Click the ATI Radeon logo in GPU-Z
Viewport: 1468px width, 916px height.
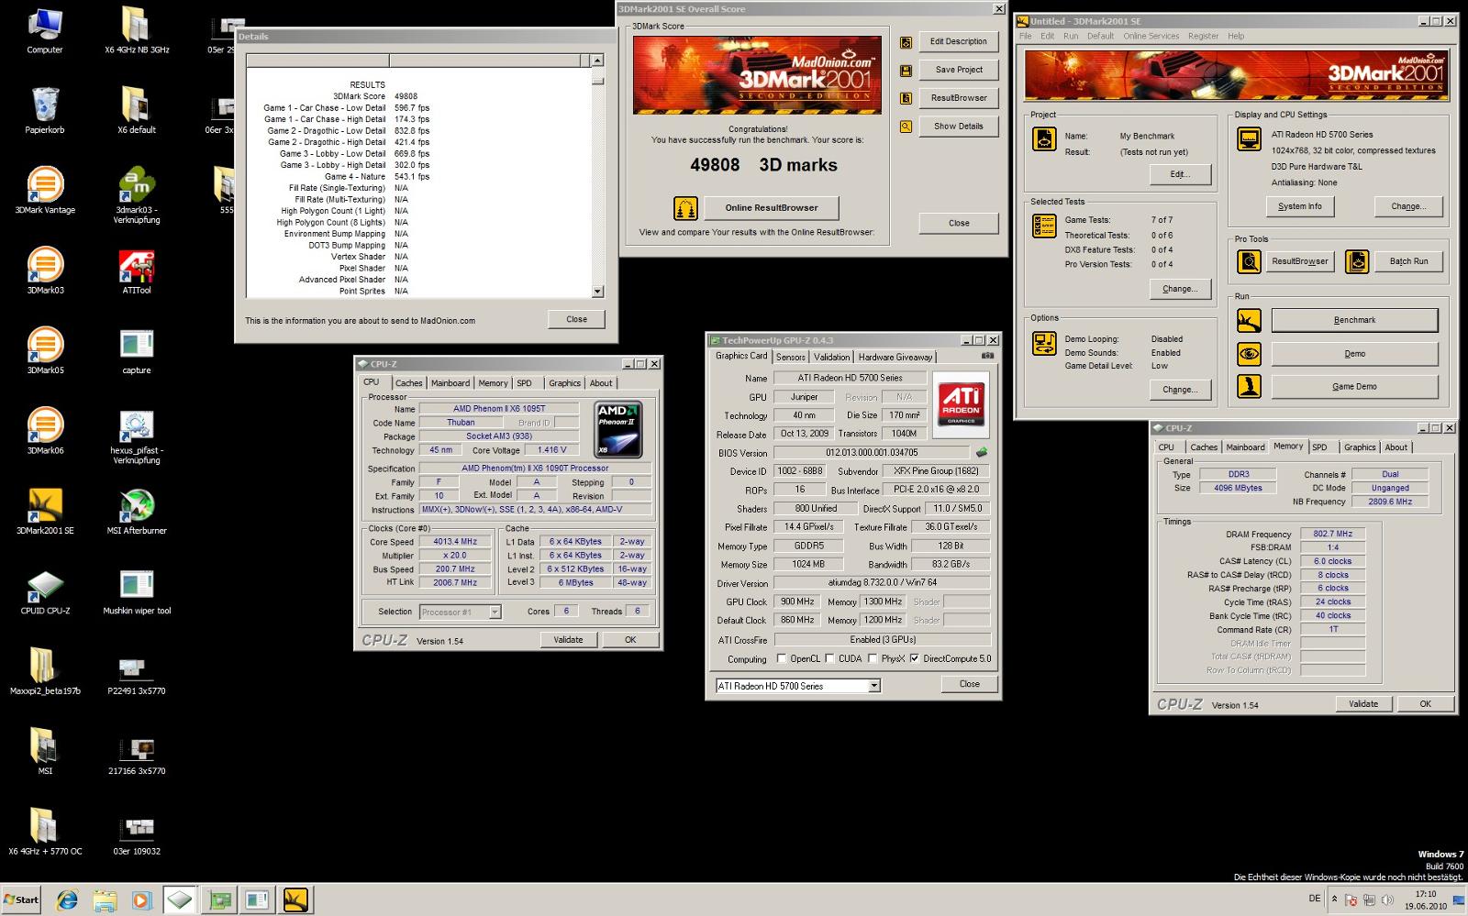pos(961,404)
